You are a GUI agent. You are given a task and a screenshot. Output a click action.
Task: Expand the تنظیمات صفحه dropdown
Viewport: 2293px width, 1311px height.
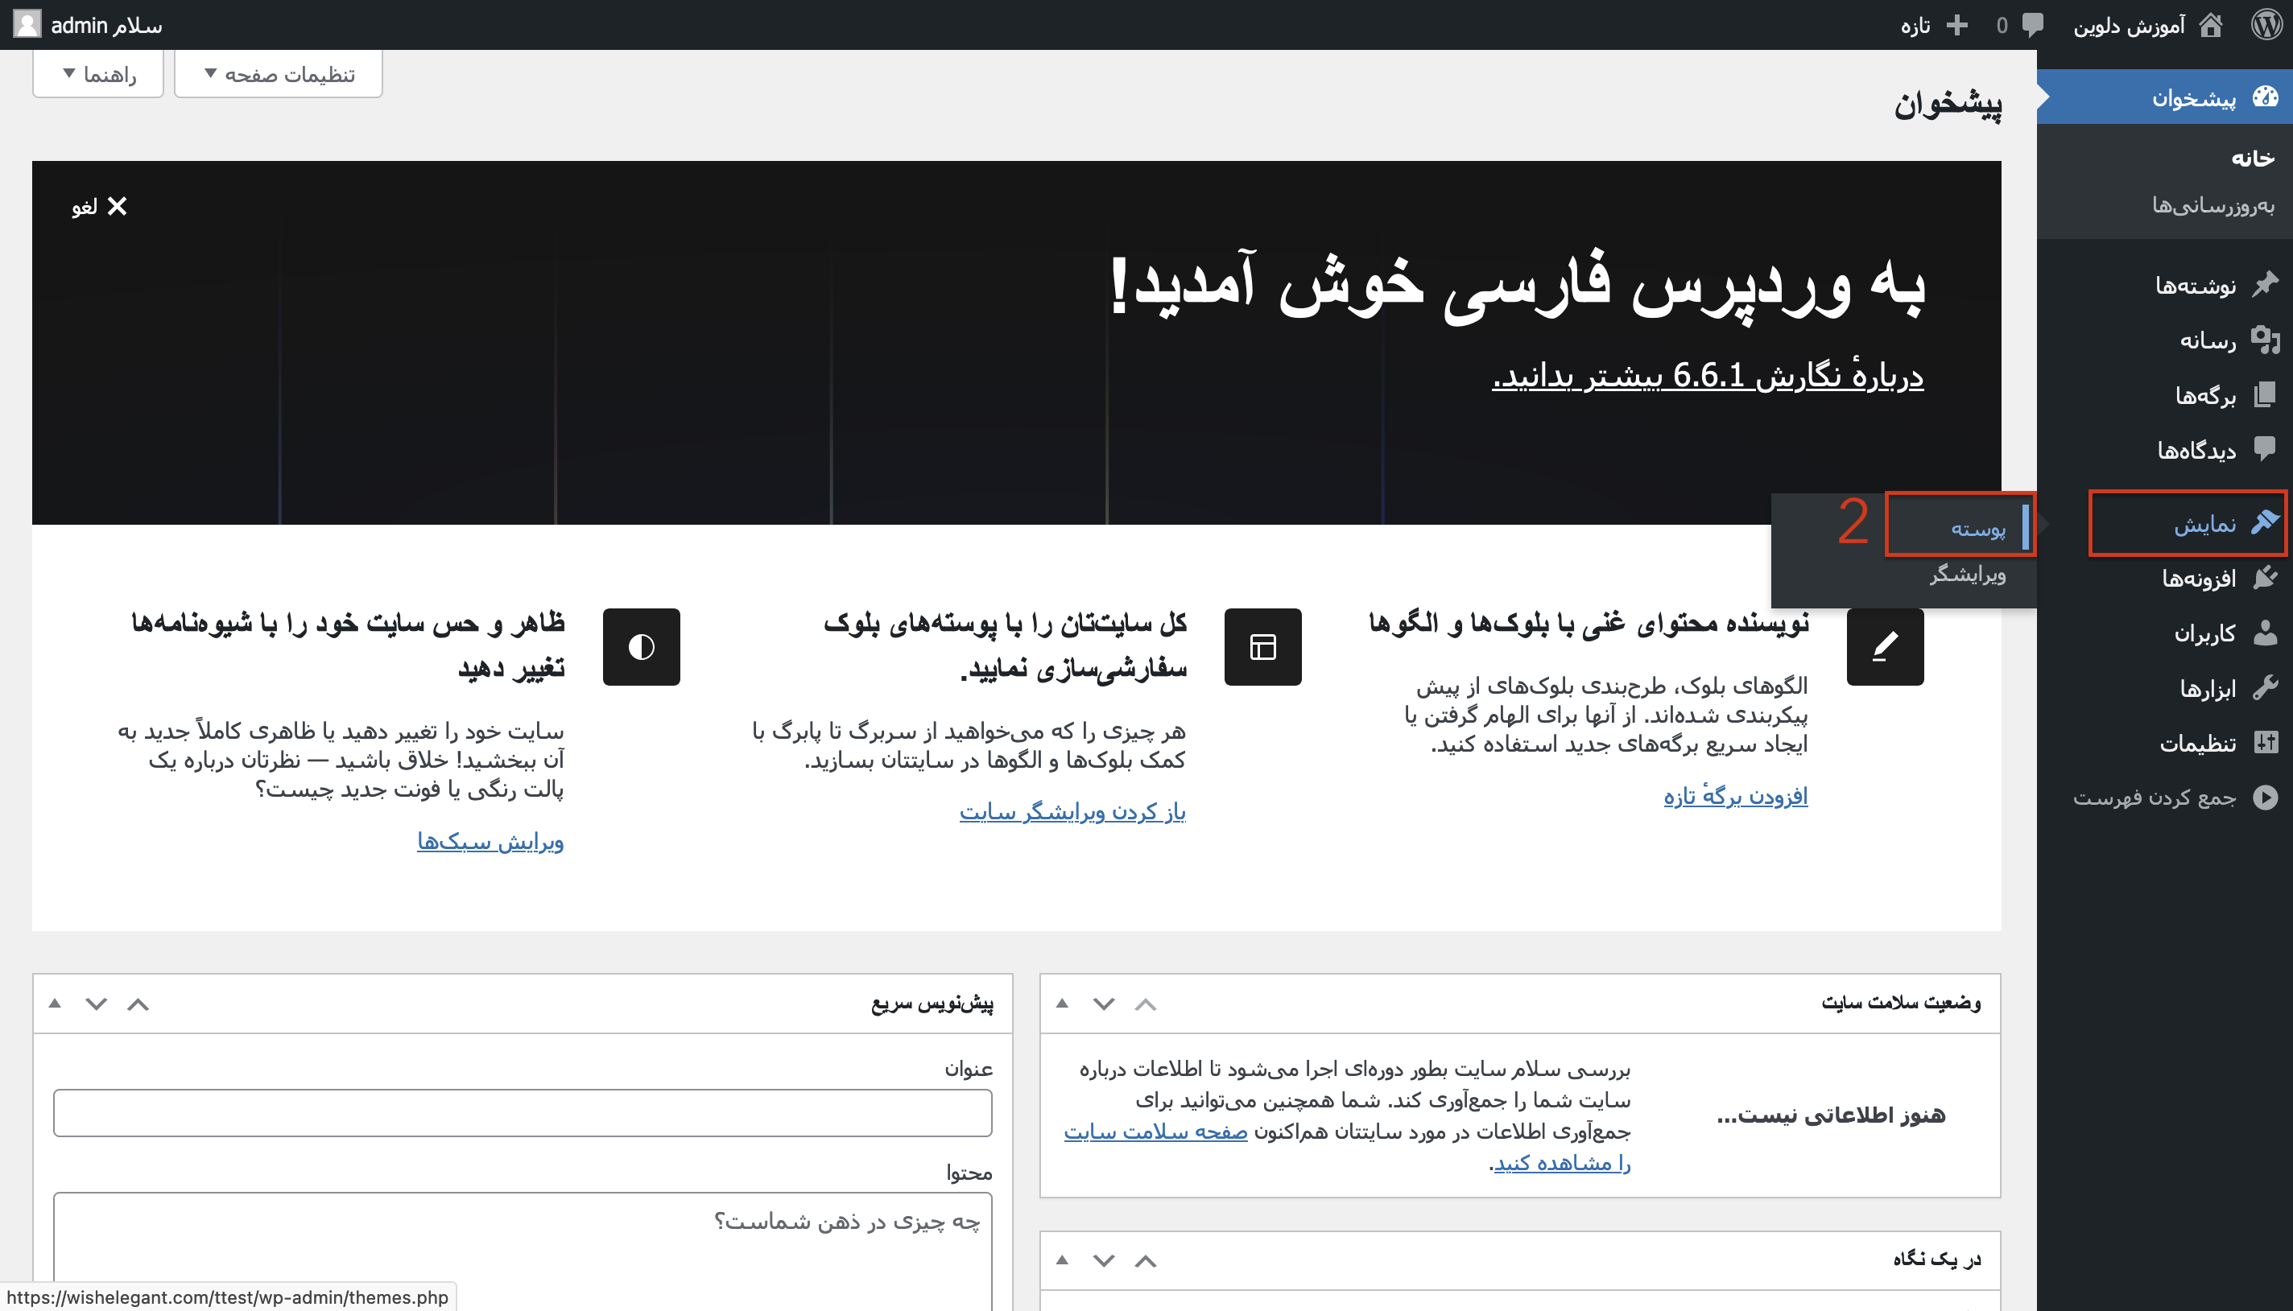(279, 73)
